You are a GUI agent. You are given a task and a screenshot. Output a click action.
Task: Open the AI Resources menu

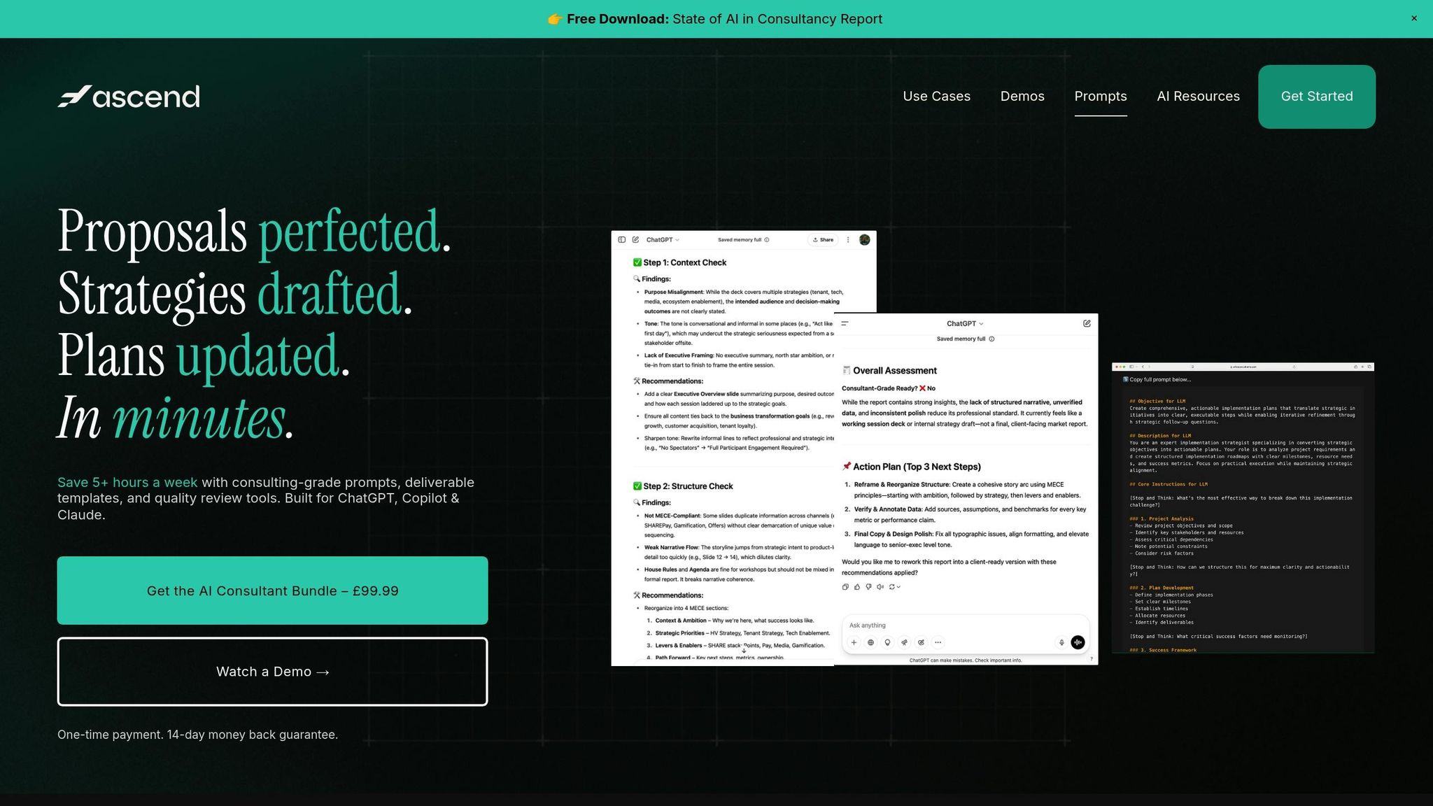[x=1198, y=97]
